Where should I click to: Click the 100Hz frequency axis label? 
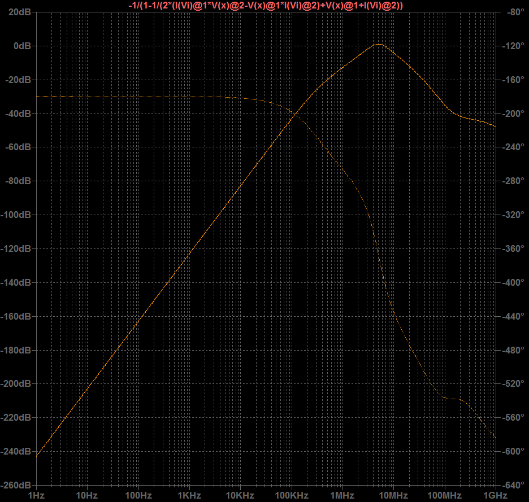138,495
